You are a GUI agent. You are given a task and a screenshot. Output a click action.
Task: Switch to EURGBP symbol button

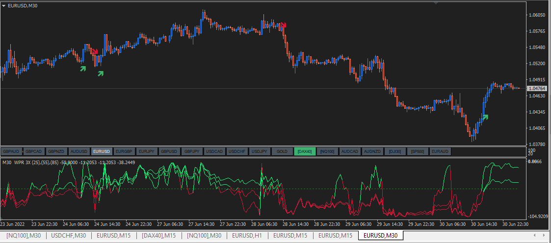point(124,151)
